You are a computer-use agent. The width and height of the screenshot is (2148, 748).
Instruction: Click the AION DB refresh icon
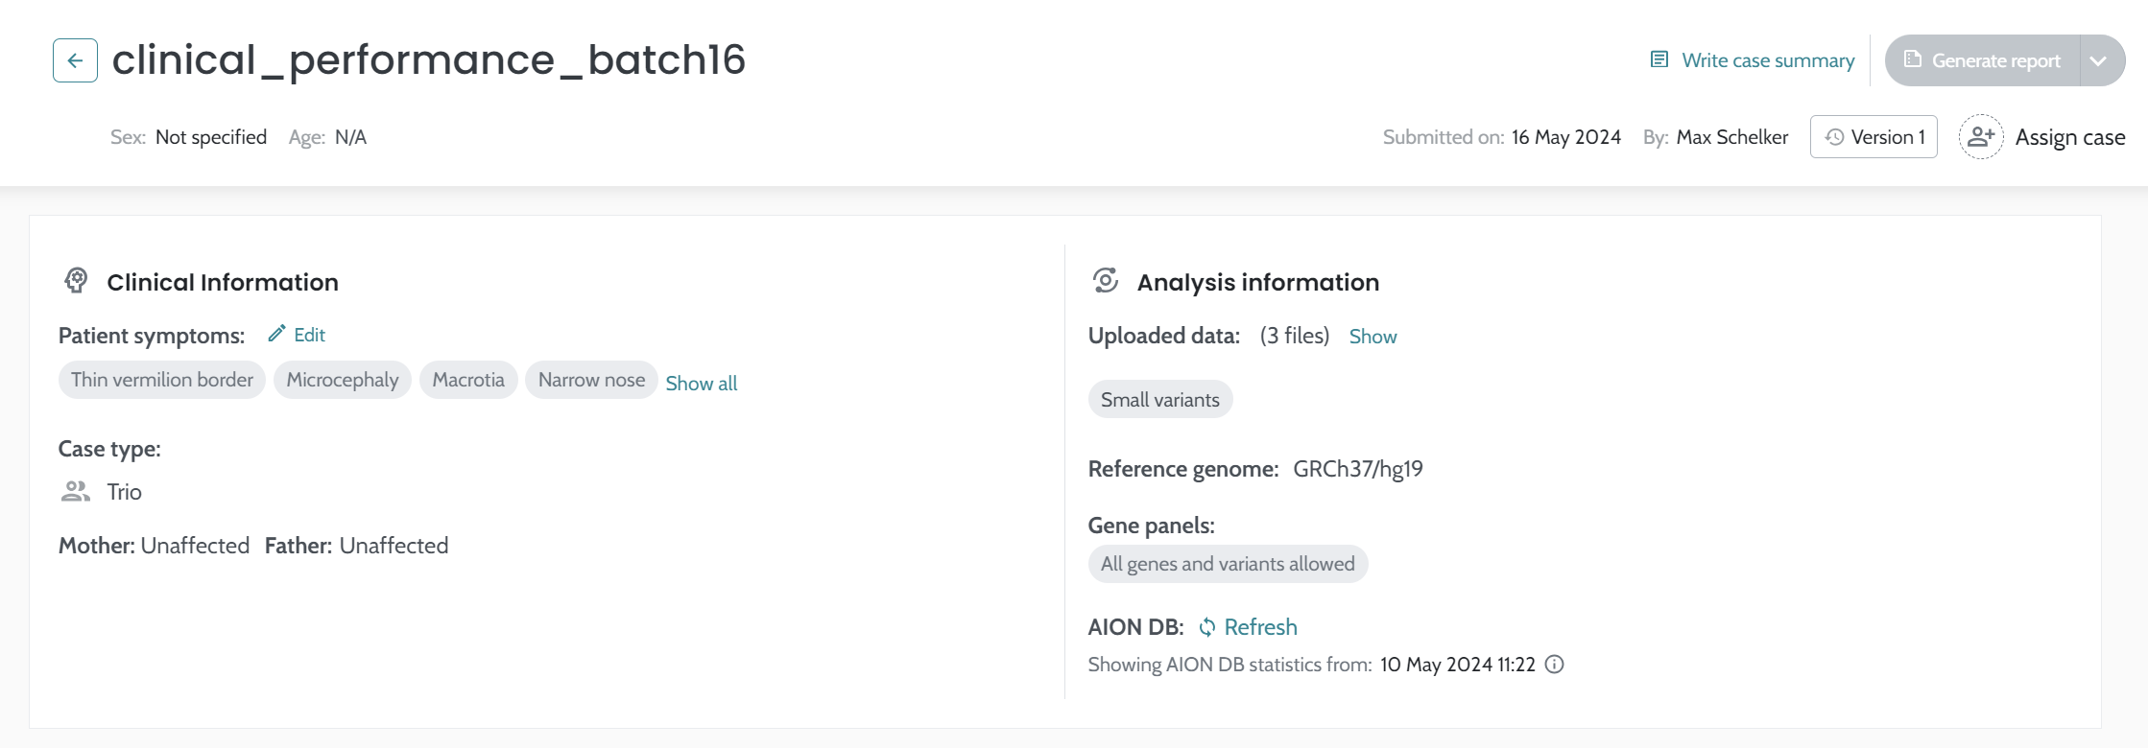click(x=1206, y=627)
